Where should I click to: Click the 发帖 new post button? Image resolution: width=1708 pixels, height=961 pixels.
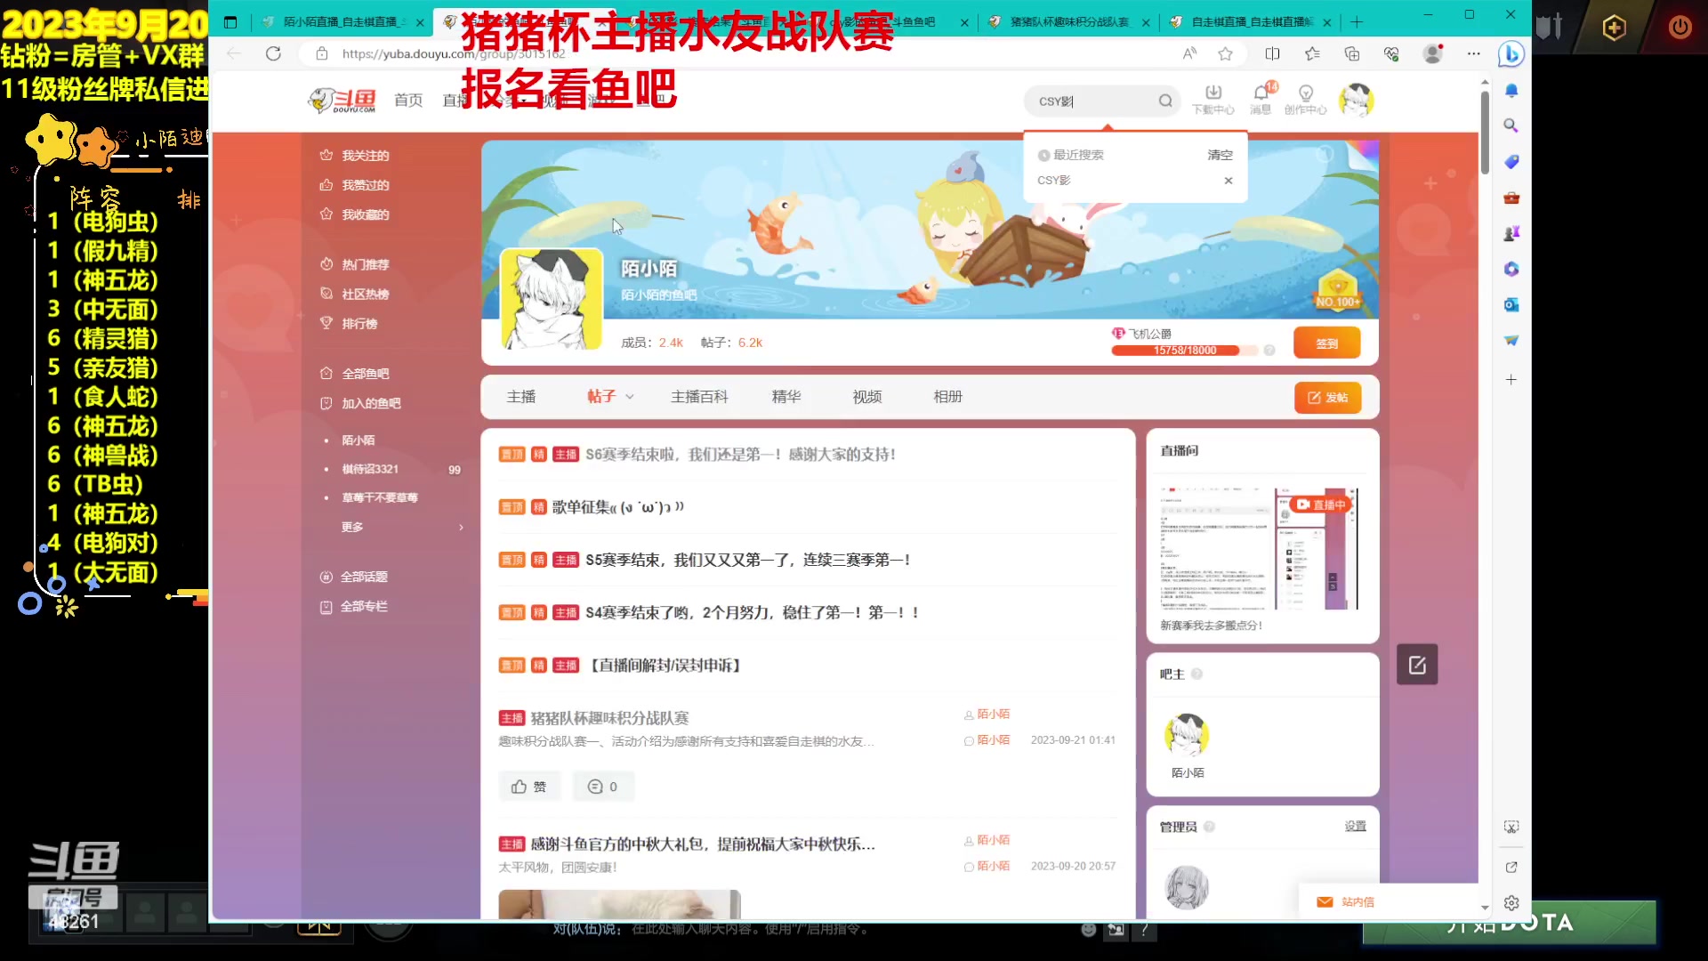[x=1327, y=398]
